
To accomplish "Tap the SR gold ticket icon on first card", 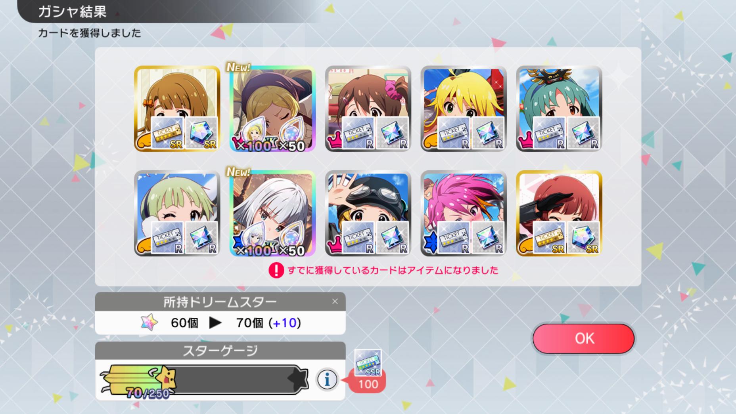I will click(167, 133).
